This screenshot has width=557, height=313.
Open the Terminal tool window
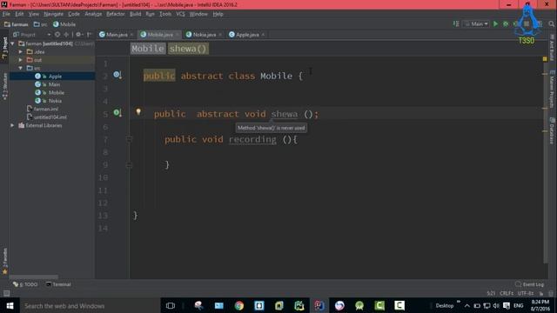point(58,284)
